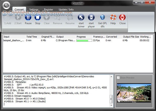Click the log scrollbar thumb
The image size is (156, 111).
(111, 99)
